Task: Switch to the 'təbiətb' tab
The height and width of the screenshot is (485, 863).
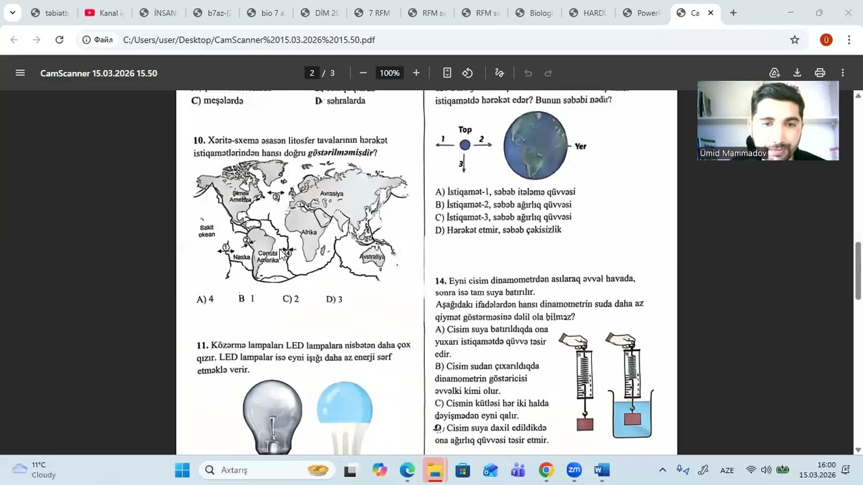Action: (x=50, y=13)
